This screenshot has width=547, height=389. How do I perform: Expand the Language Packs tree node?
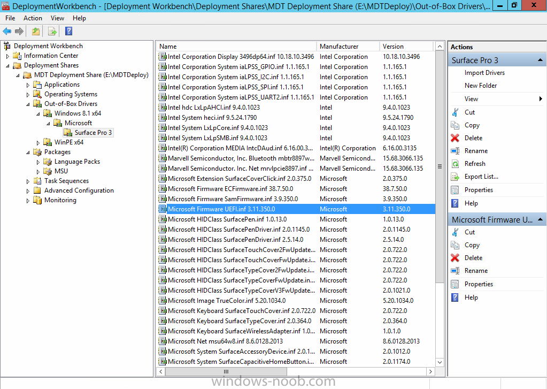[38, 162]
